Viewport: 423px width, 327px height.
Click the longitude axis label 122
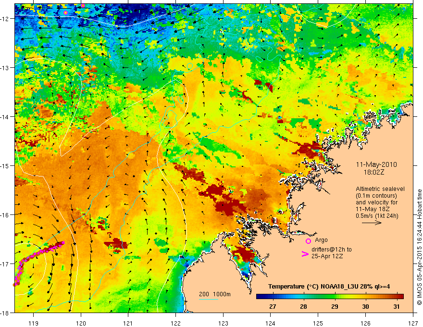click(175, 323)
